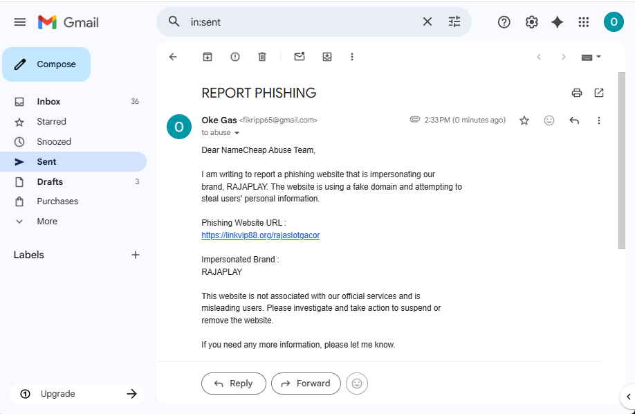Click emoji reaction button beside Forward
Viewport: 635px width, 414px height.
click(357, 384)
